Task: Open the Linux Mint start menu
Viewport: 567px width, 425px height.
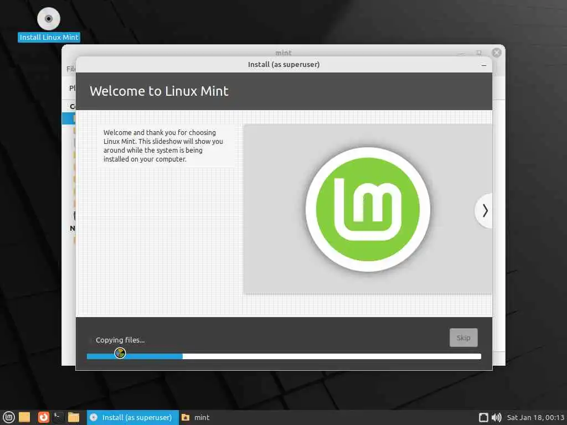Action: tap(9, 417)
